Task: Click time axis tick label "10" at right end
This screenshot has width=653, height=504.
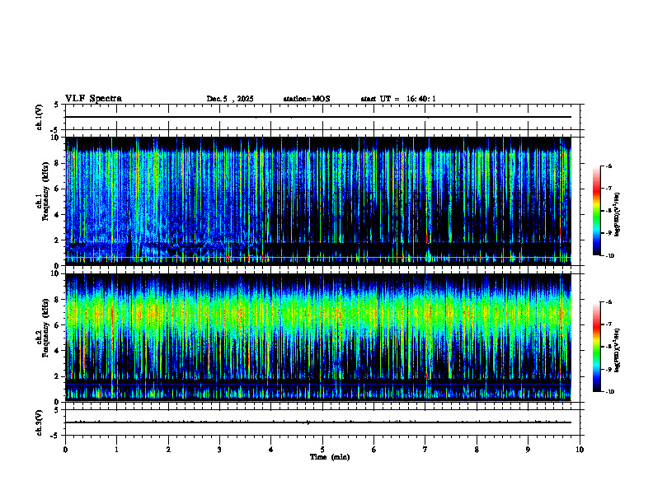Action: tap(580, 450)
